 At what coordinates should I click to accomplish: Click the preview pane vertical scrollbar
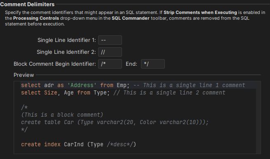(x=258, y=118)
